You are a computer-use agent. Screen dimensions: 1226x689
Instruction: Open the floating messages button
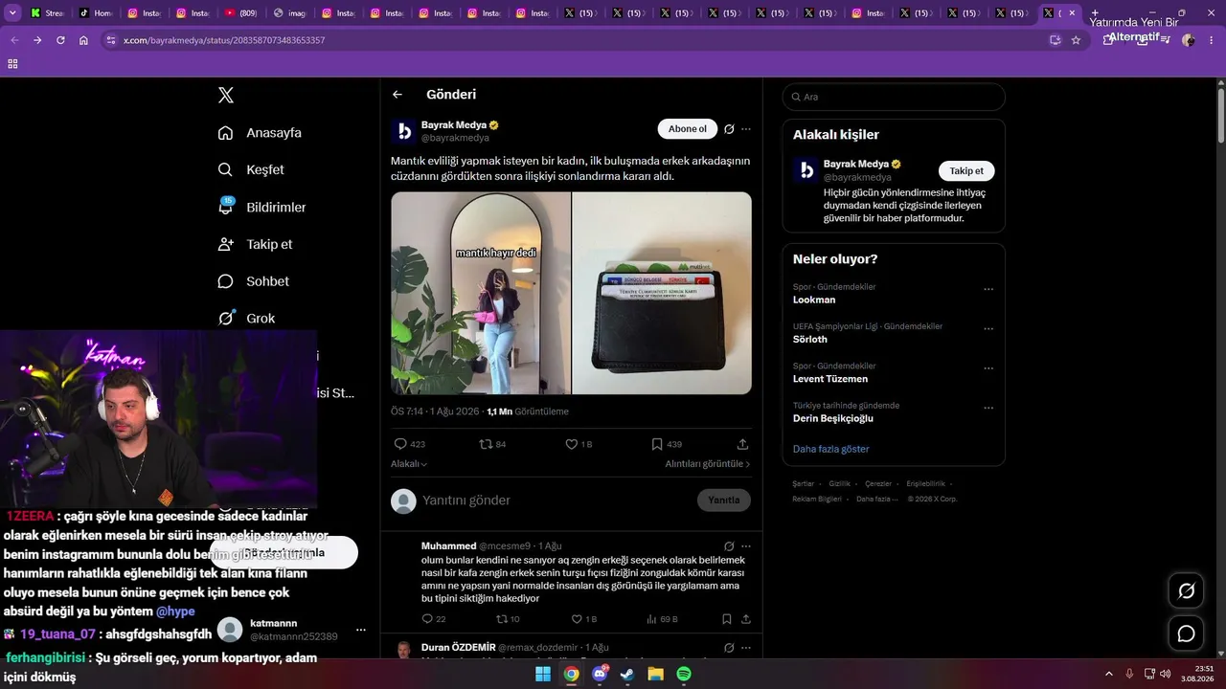click(x=1186, y=633)
